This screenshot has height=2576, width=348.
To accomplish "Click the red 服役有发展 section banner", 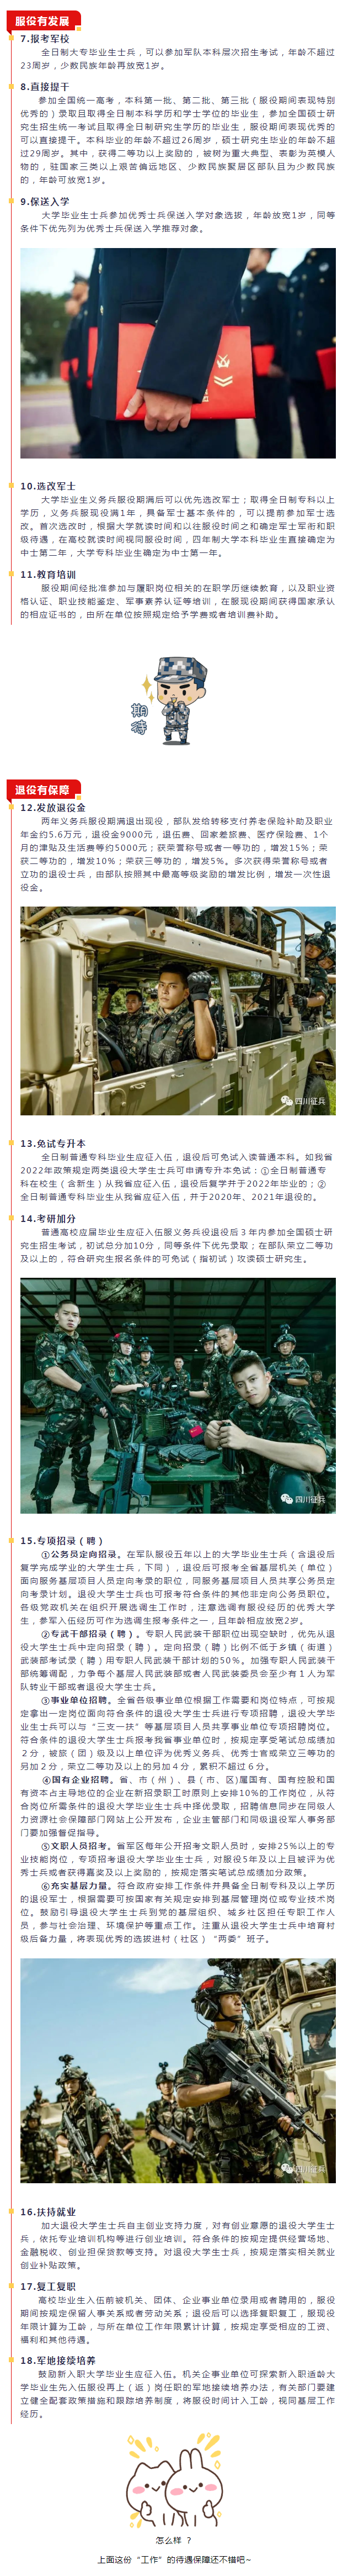I will tap(43, 20).
